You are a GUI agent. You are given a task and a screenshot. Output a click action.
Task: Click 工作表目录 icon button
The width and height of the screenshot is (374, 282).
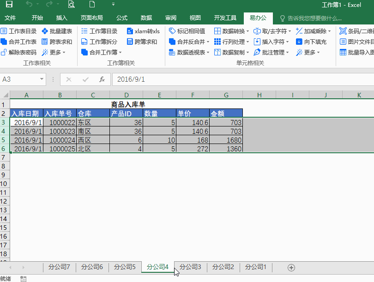[x=18, y=31]
